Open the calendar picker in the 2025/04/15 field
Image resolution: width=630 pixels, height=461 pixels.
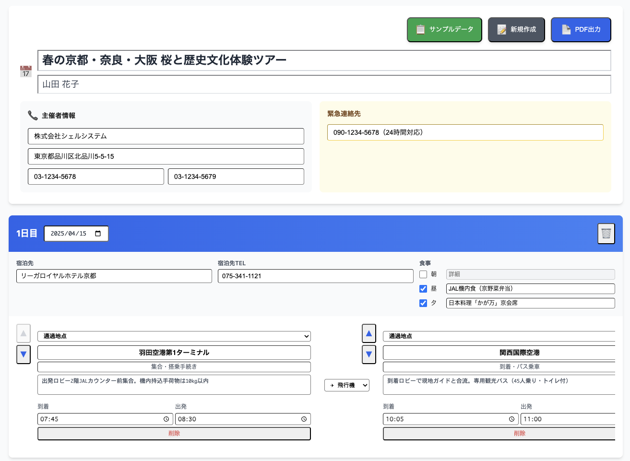[x=98, y=234]
